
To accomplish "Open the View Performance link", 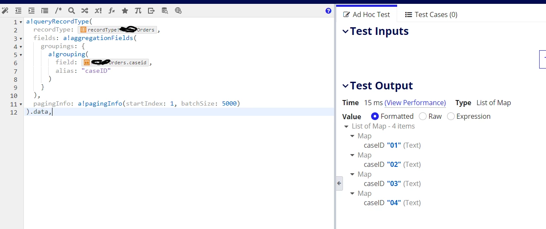I will point(415,103).
